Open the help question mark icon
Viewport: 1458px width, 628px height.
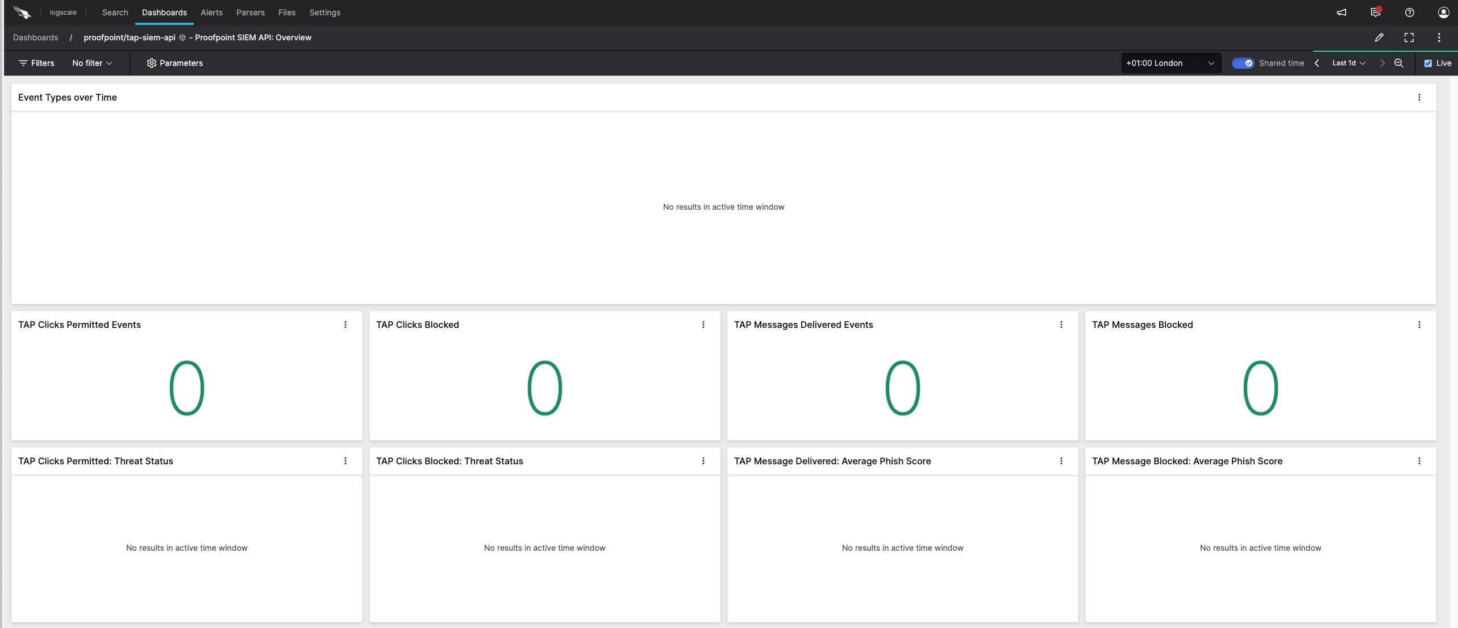1410,13
